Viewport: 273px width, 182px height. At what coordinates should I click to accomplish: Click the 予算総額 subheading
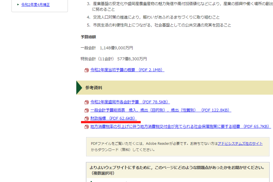click(88, 37)
